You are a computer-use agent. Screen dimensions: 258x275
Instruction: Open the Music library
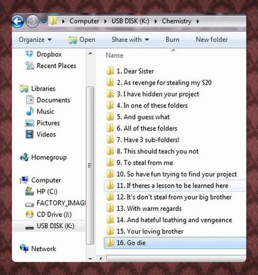pos(40,111)
